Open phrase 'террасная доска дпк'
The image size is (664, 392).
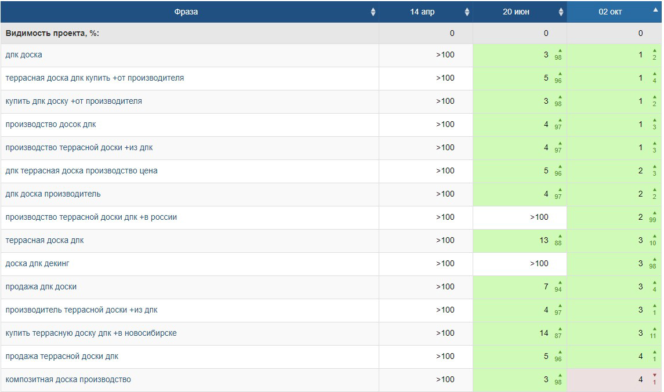pyautogui.click(x=45, y=241)
